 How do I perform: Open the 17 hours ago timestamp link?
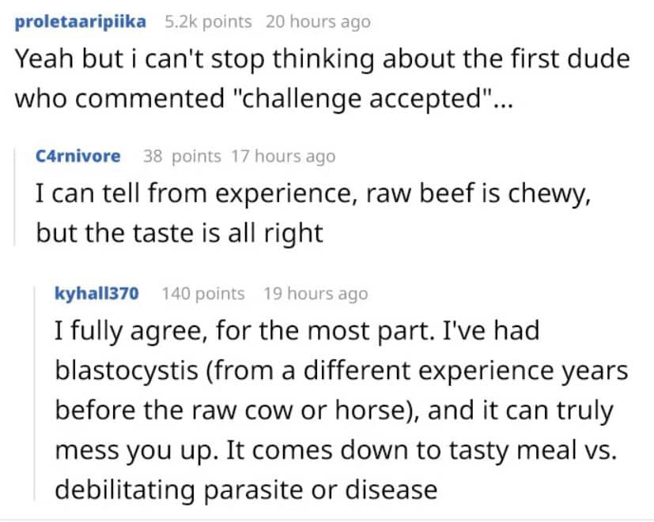tap(284, 156)
